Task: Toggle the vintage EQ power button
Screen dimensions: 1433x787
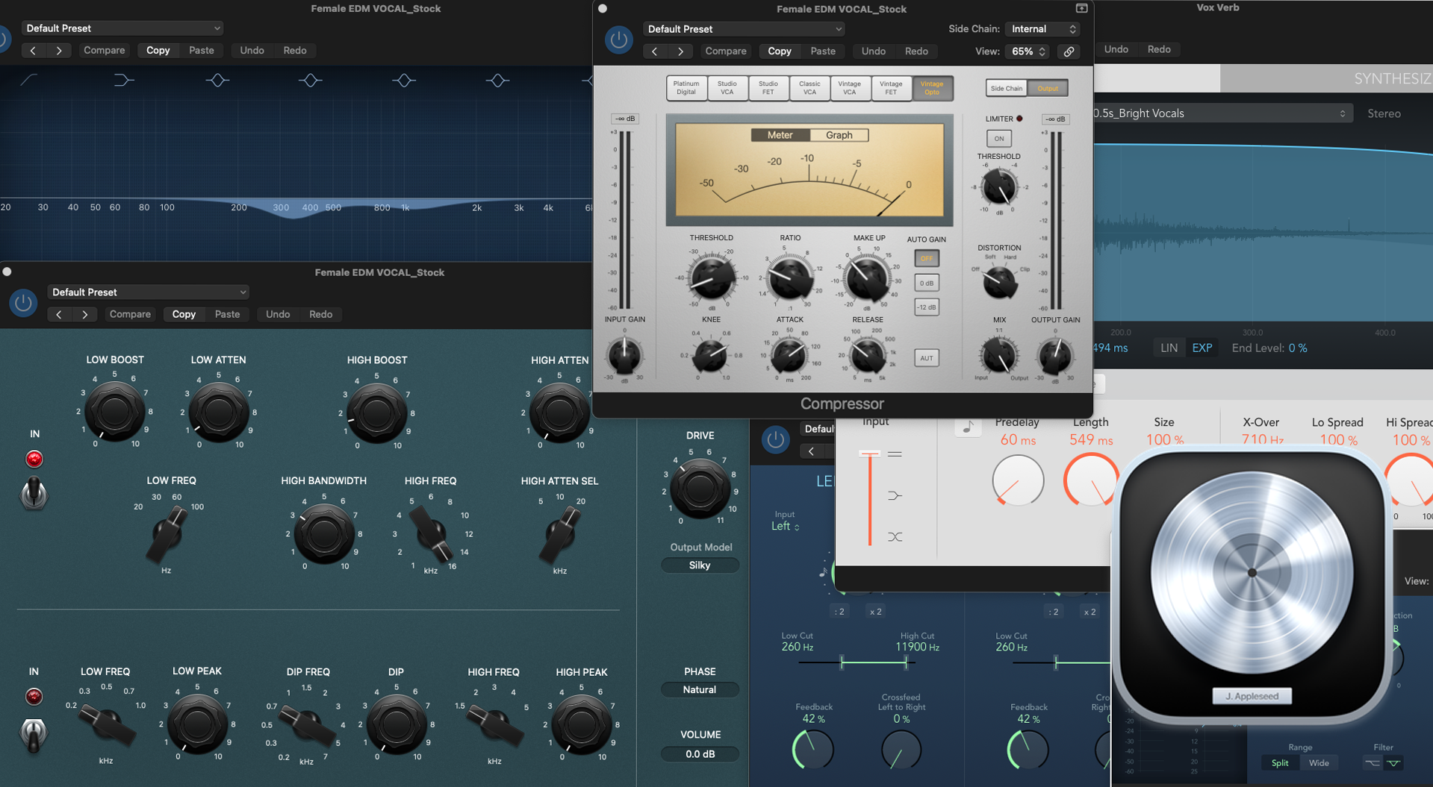Action: coord(23,303)
